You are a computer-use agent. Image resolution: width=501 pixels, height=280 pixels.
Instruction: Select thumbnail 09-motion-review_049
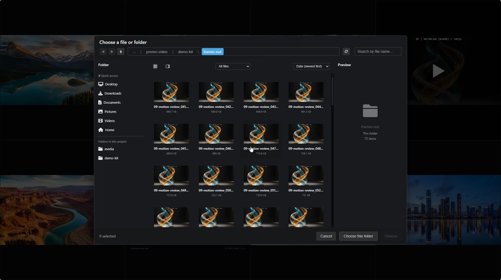pos(171,175)
